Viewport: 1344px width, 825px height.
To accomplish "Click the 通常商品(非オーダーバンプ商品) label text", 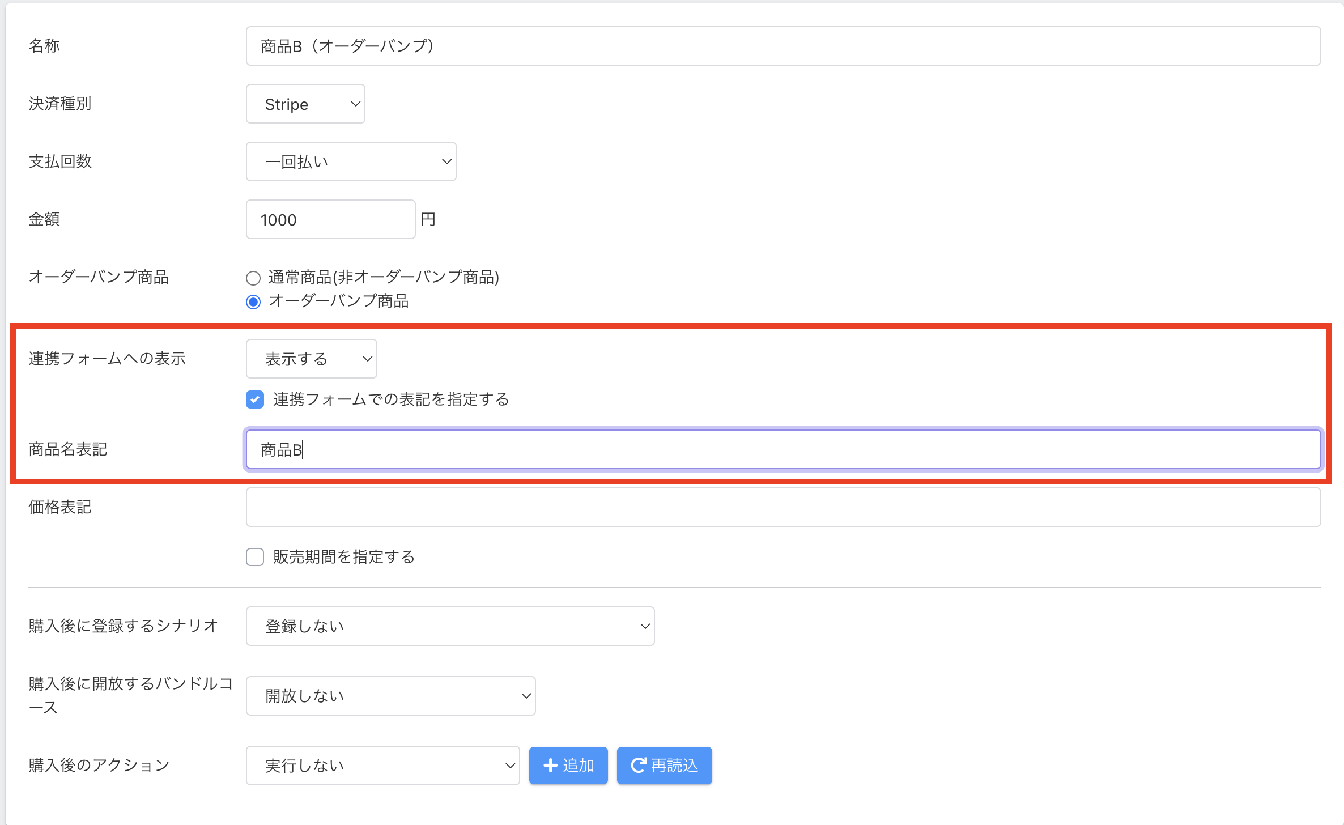I will pyautogui.click(x=384, y=278).
